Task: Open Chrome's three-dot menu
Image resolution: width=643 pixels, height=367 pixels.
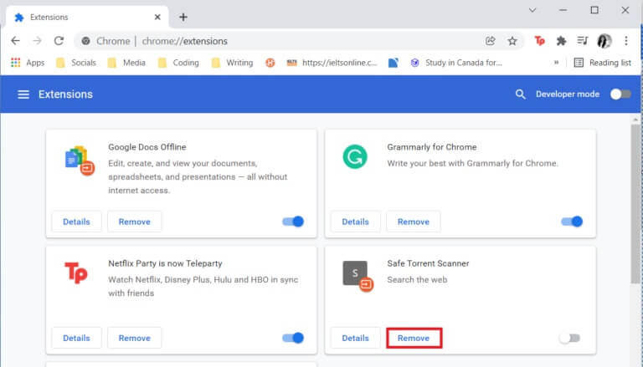Action: [x=625, y=41]
